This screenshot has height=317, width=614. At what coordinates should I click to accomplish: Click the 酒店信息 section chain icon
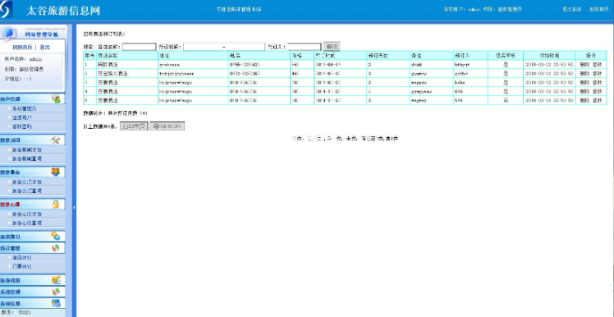pos(56,237)
